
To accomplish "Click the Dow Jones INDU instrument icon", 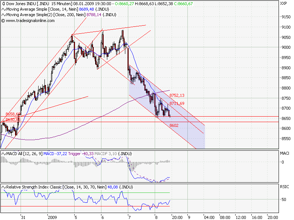I will click(3, 4).
